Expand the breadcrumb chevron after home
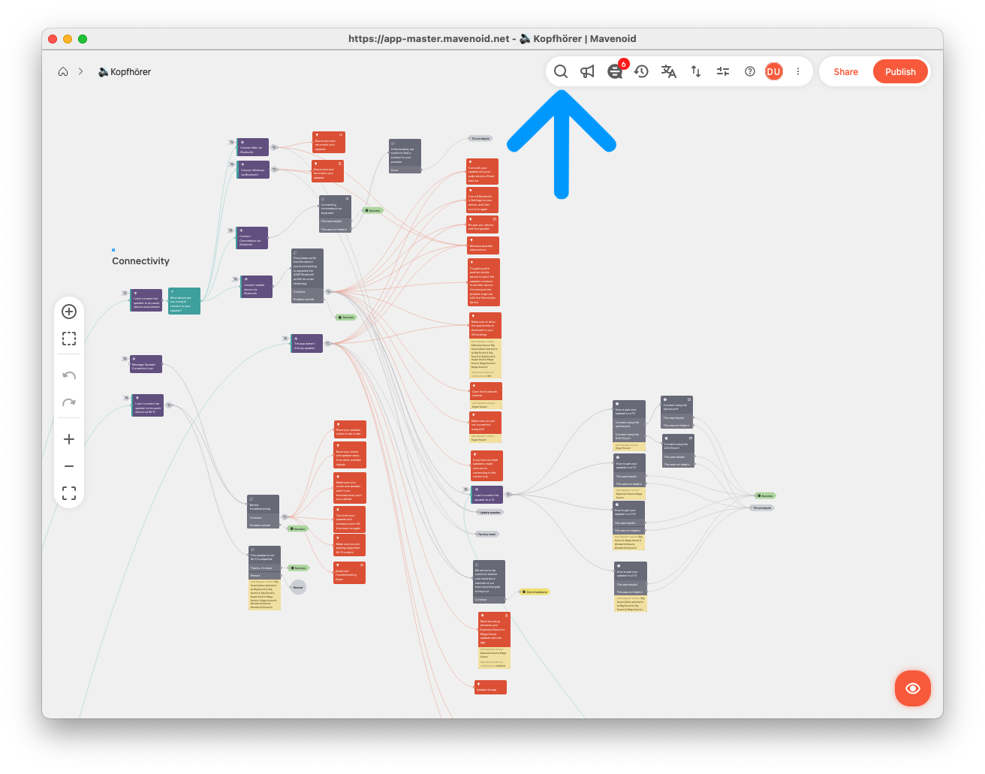 (x=80, y=71)
